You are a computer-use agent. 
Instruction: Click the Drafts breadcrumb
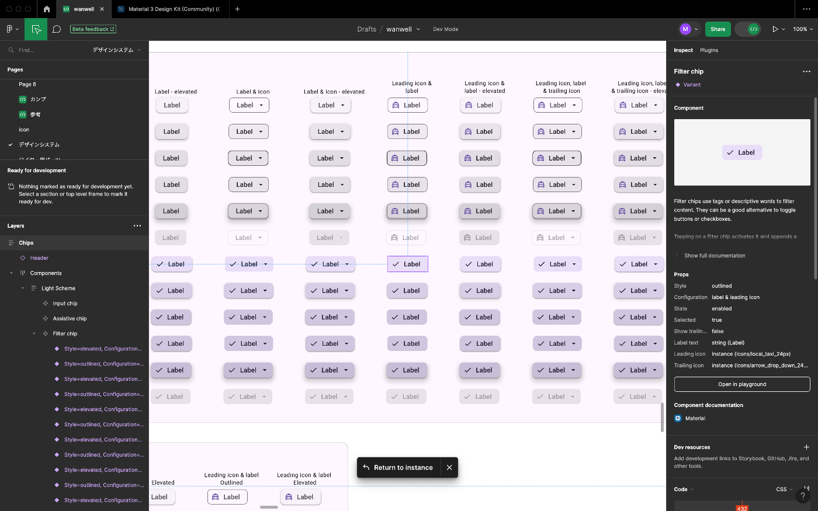(367, 29)
